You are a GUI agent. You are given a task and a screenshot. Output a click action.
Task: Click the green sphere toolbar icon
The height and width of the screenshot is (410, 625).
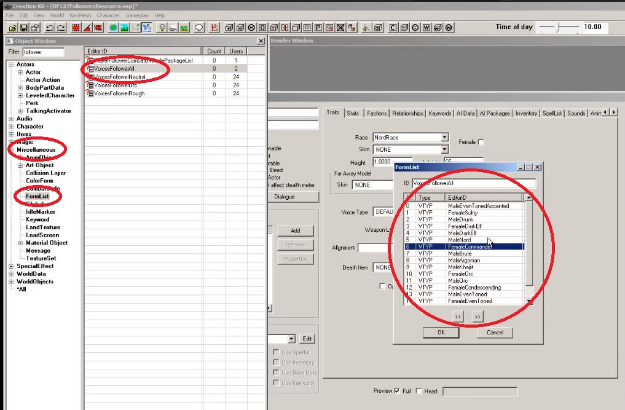[x=114, y=28]
